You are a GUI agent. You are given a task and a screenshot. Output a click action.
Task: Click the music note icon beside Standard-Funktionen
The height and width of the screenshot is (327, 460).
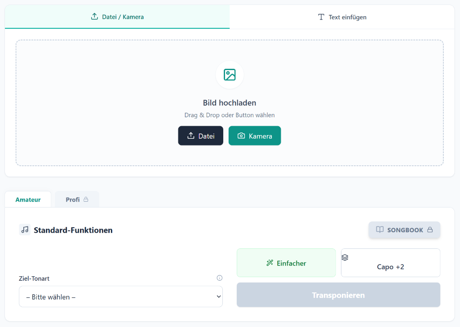25,229
